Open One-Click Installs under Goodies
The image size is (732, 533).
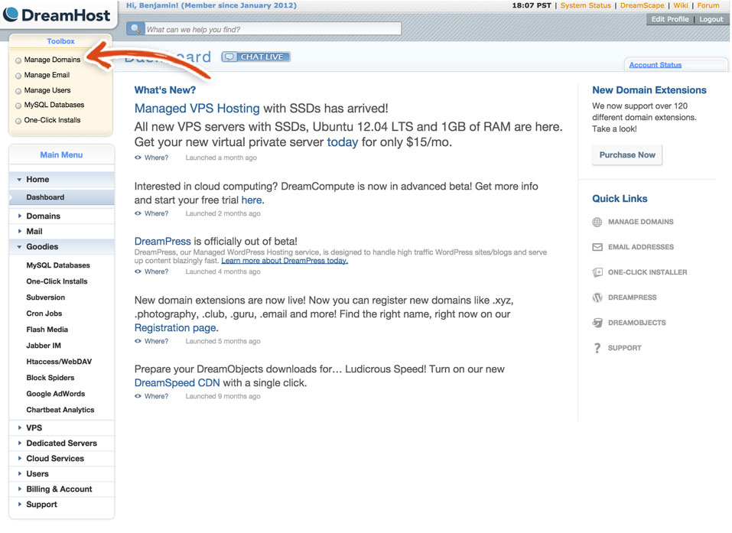[57, 281]
